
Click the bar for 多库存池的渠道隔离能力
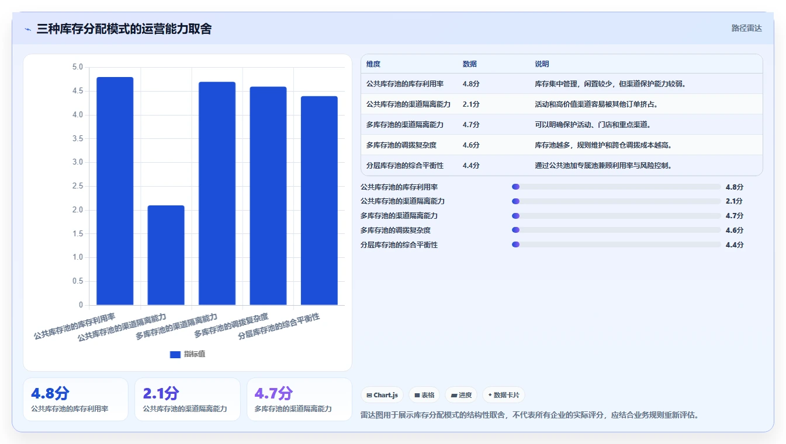click(217, 193)
